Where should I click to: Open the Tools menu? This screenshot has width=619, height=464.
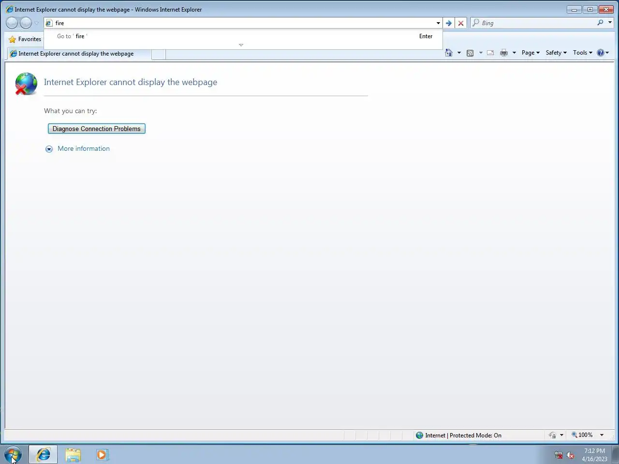click(x=583, y=53)
